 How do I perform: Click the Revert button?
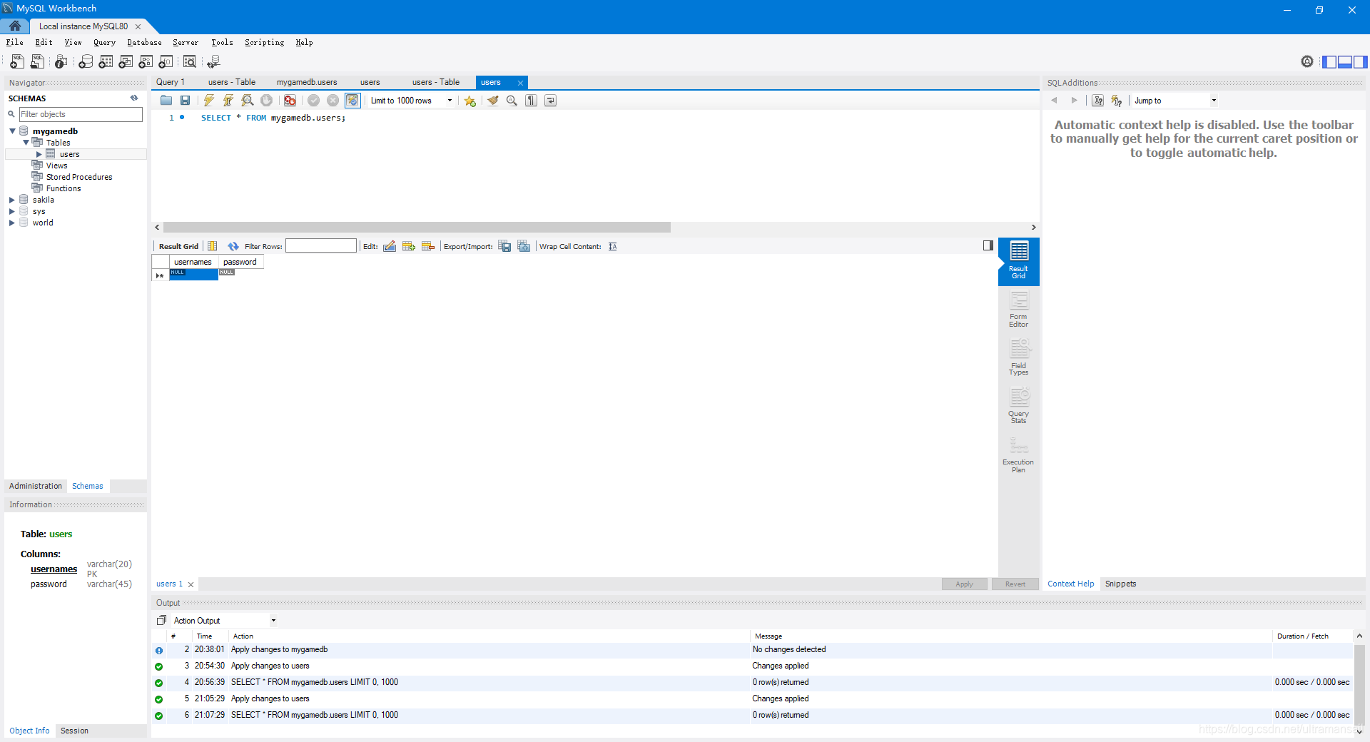point(1015,584)
